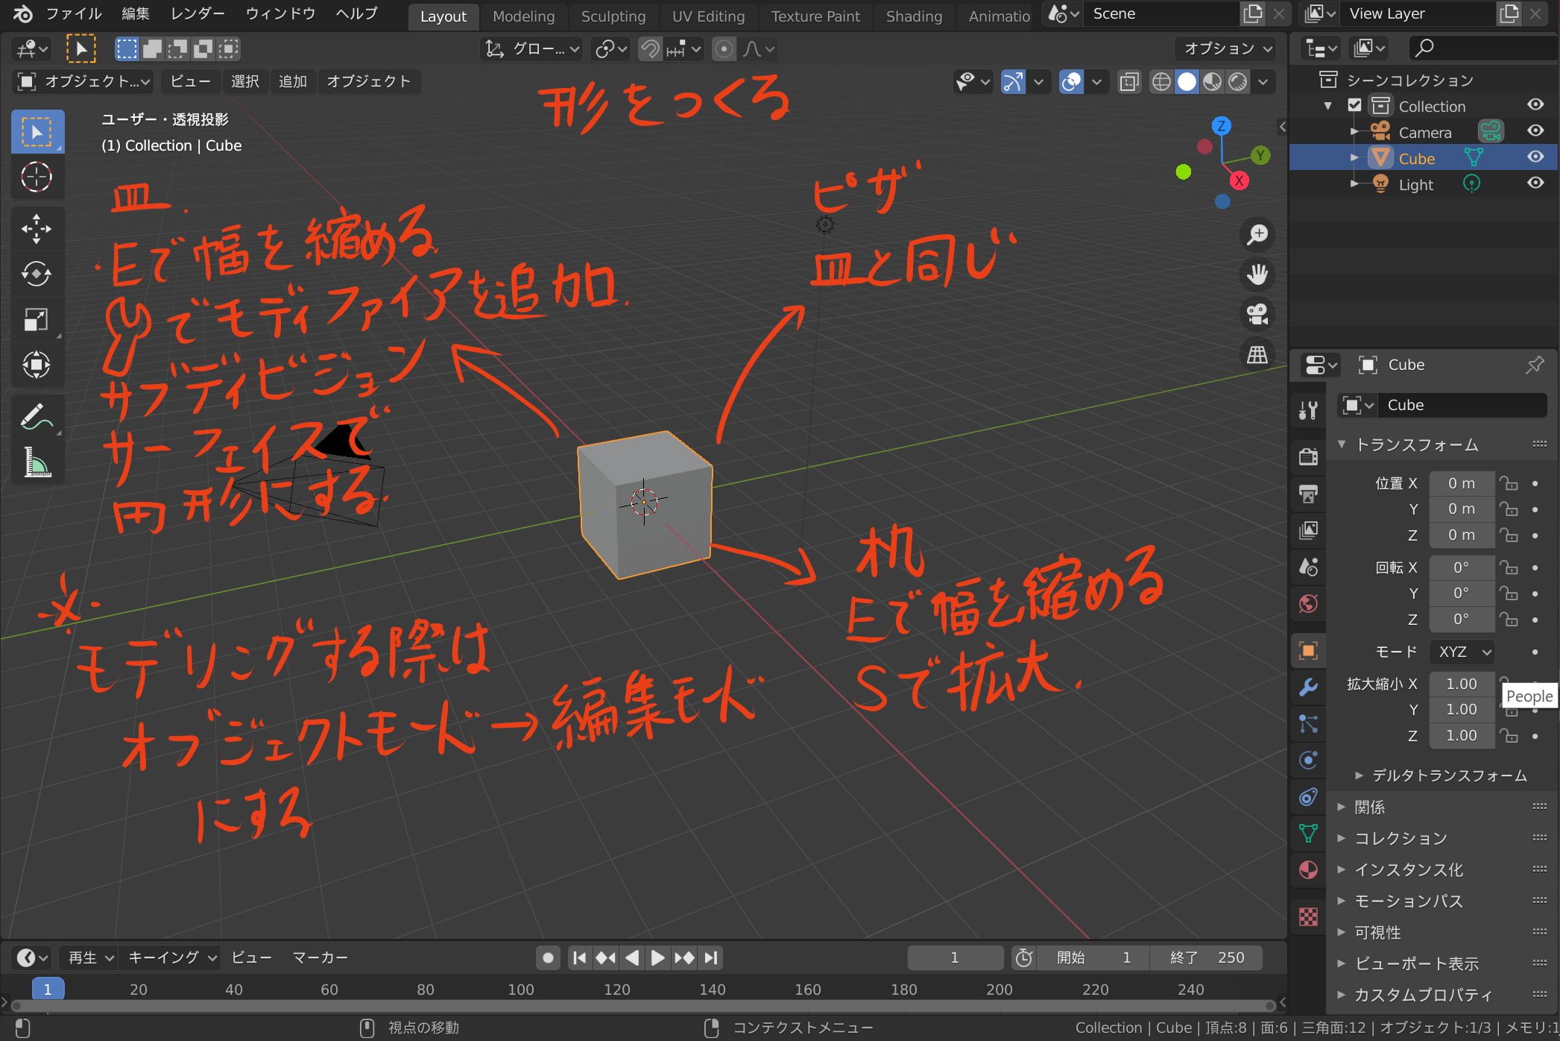Expand the デルタトランスフォーム section
The image size is (1560, 1041).
(x=1449, y=776)
